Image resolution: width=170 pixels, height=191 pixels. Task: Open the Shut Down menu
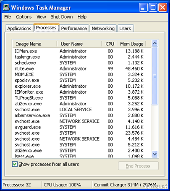(x=62, y=17)
